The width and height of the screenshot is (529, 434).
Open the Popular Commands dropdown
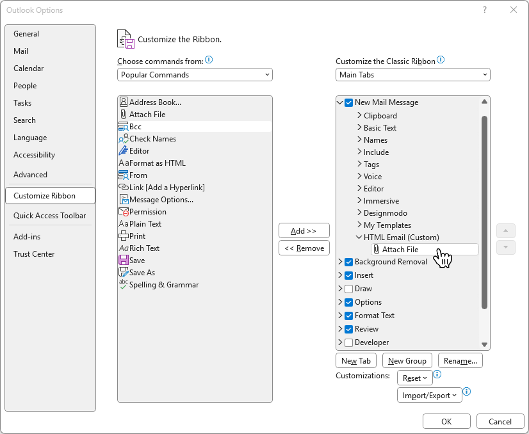coord(195,74)
